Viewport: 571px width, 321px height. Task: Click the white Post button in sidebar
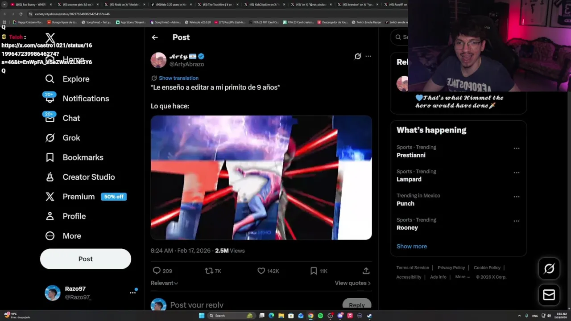[x=86, y=259]
